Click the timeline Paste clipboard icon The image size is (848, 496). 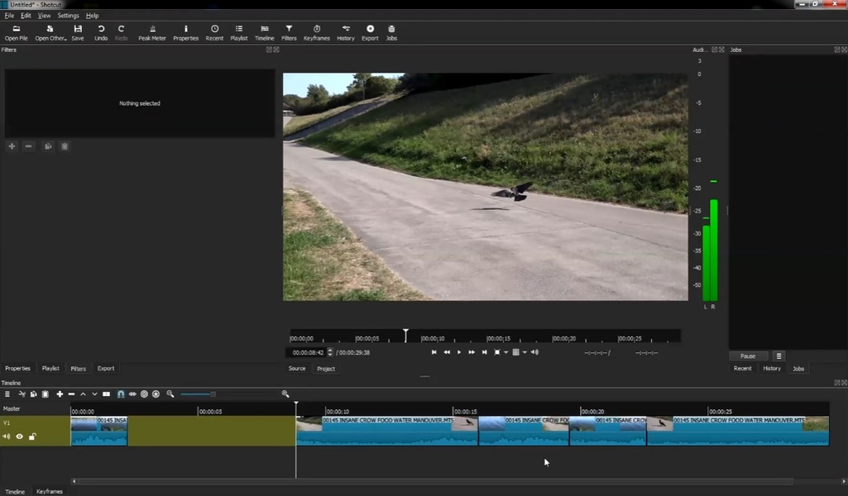[46, 394]
